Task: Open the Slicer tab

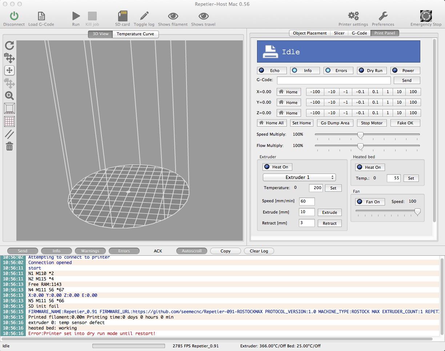Action: [339, 33]
